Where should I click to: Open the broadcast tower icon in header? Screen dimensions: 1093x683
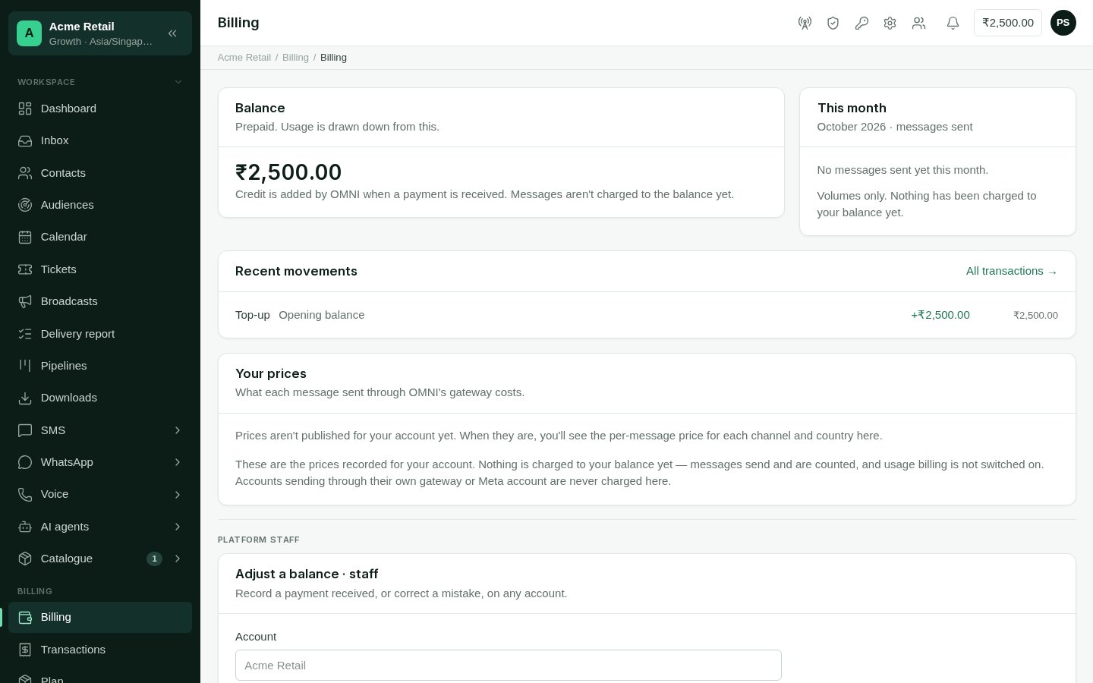(x=805, y=23)
